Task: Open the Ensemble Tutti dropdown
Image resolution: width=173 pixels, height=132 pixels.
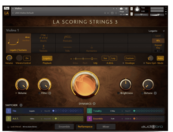Action: coord(122,119)
